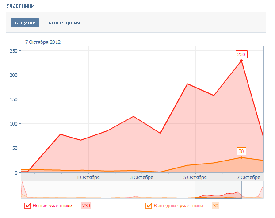Toggle the "Вышедшие участники" checkbox

pyautogui.click(x=149, y=206)
